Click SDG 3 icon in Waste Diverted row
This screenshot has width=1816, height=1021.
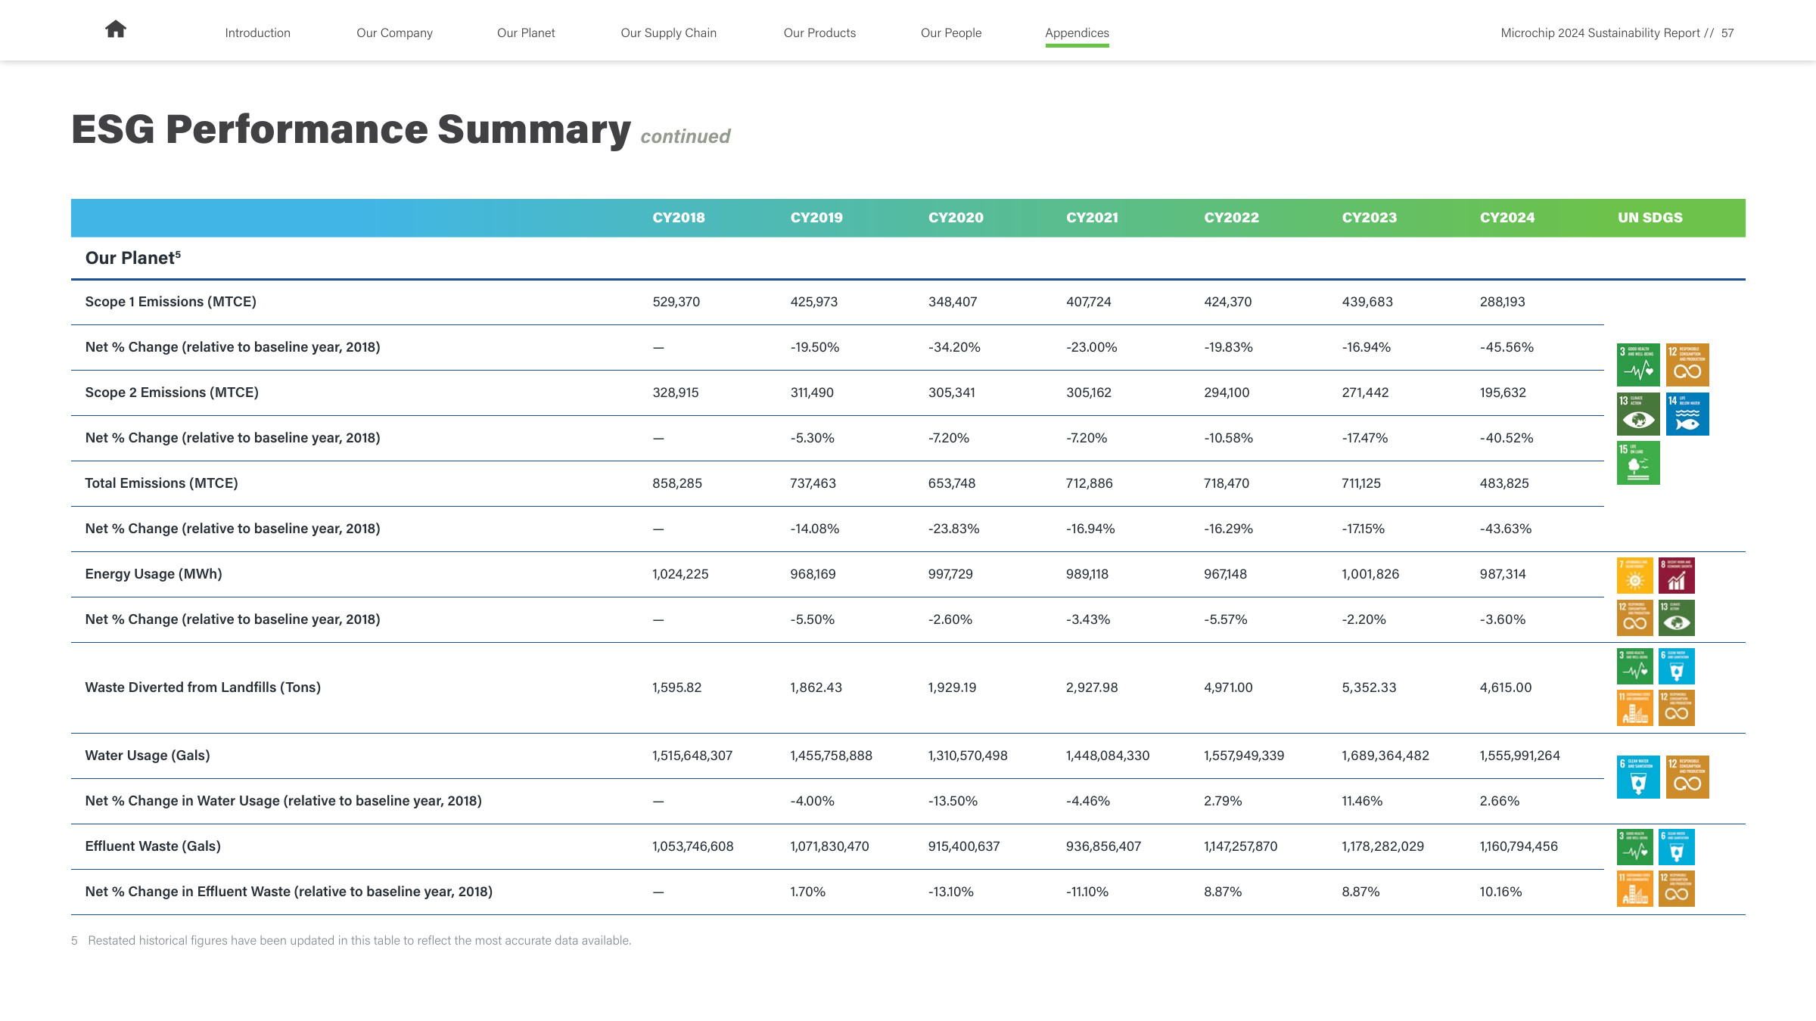pos(1635,666)
